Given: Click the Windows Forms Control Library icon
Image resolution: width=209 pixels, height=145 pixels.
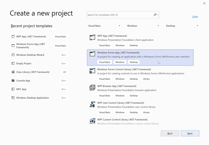Looking at the screenshot, I should 92,71.
